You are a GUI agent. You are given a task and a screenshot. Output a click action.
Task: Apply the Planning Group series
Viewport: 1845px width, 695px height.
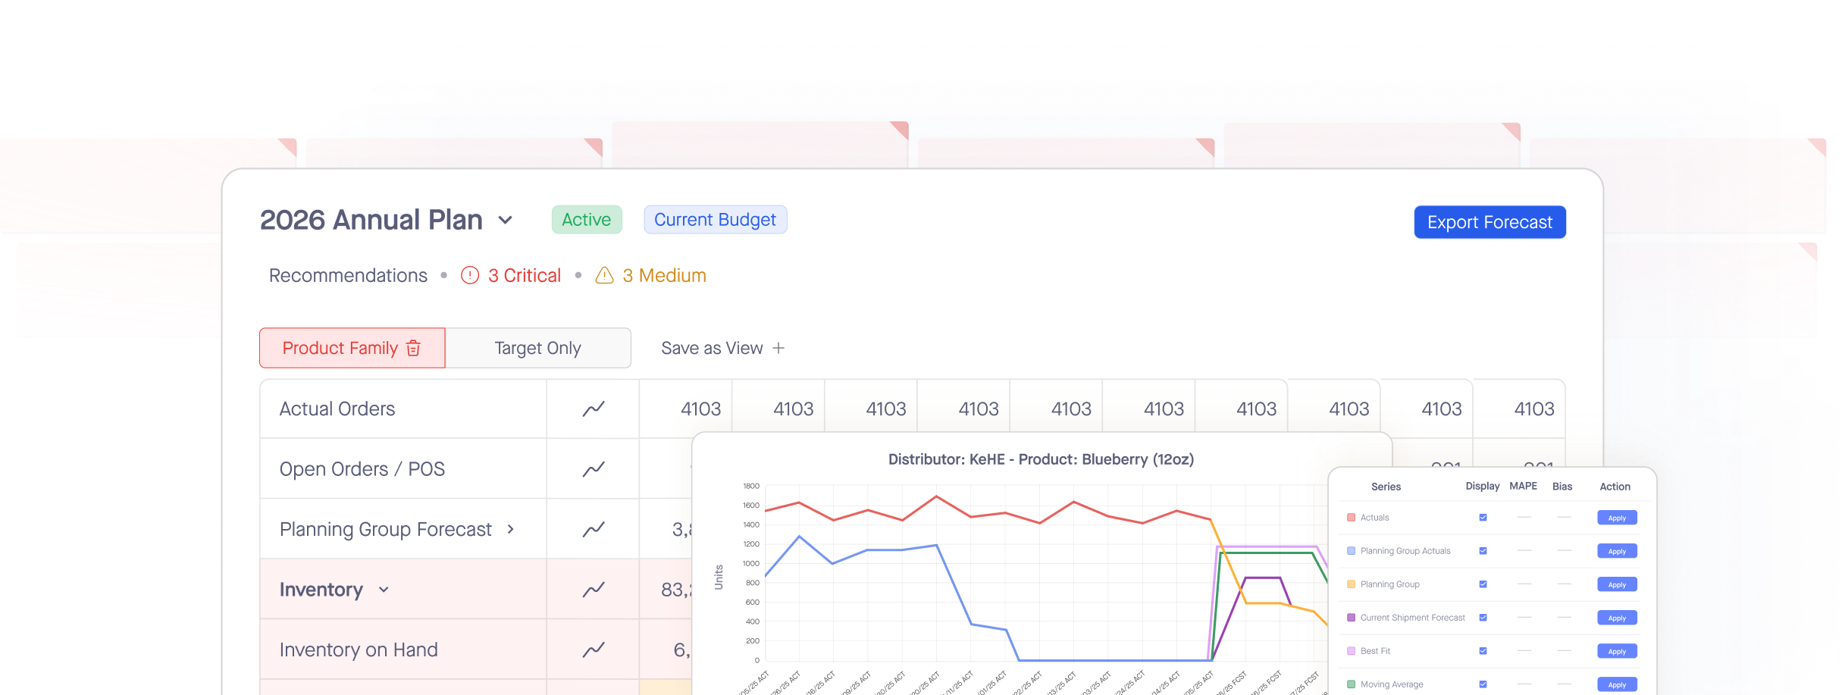[1617, 584]
